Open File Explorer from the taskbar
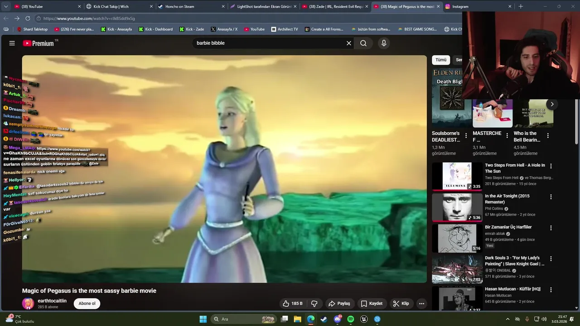580x326 pixels. tap(297, 319)
